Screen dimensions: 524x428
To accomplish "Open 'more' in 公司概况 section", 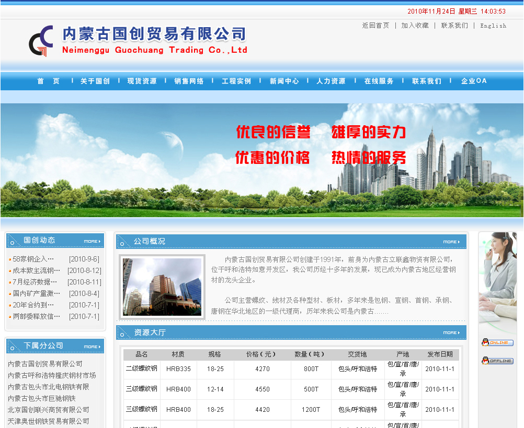I will tap(451, 242).
